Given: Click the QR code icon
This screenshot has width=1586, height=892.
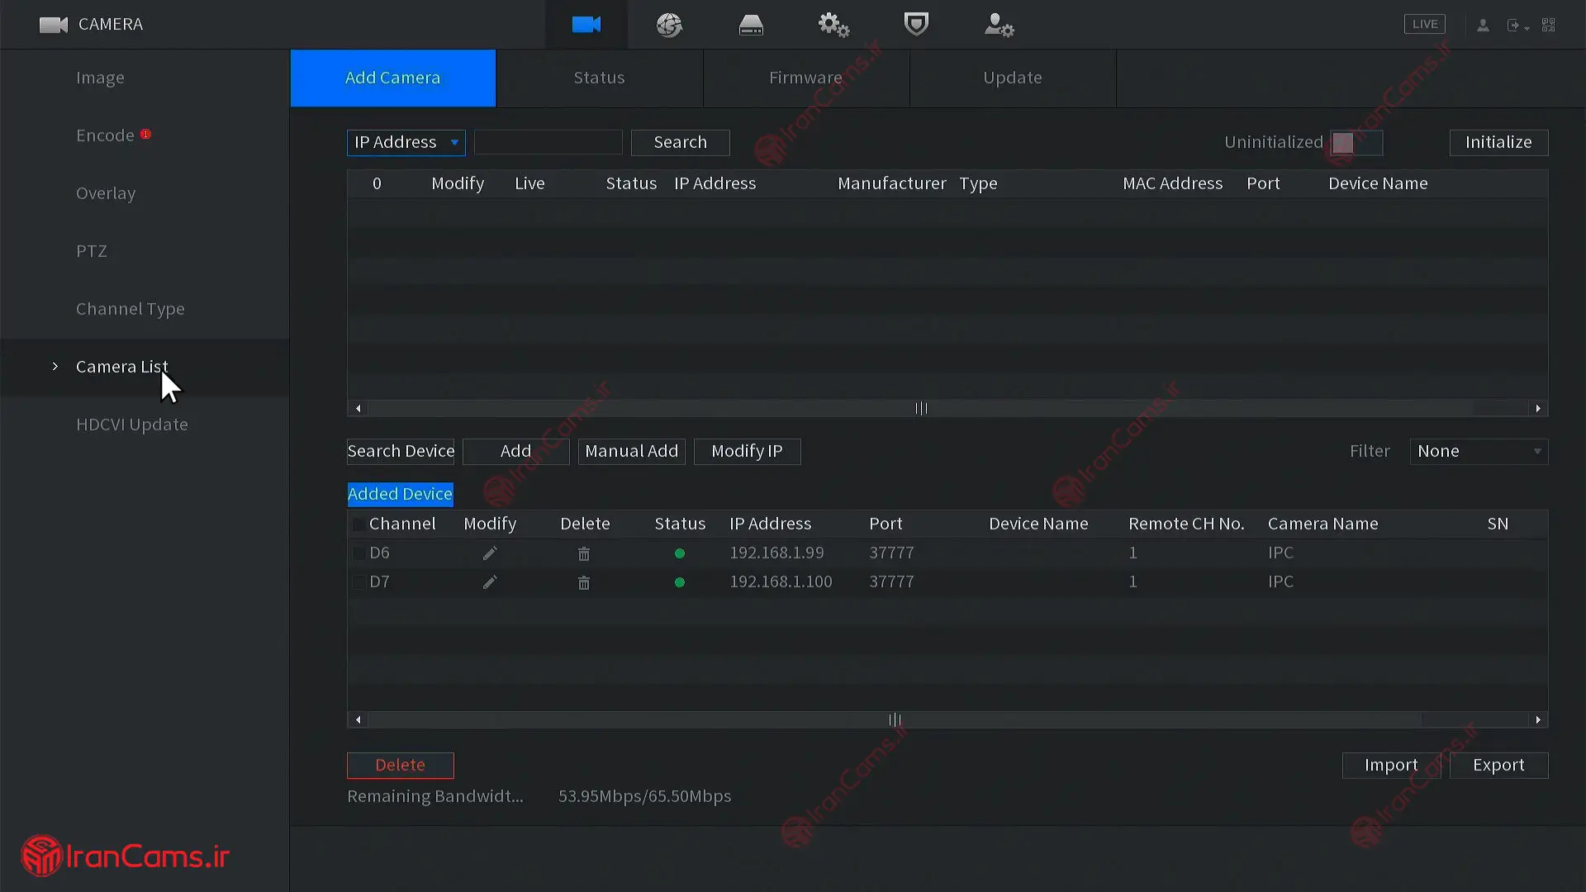Looking at the screenshot, I should [x=1549, y=26].
